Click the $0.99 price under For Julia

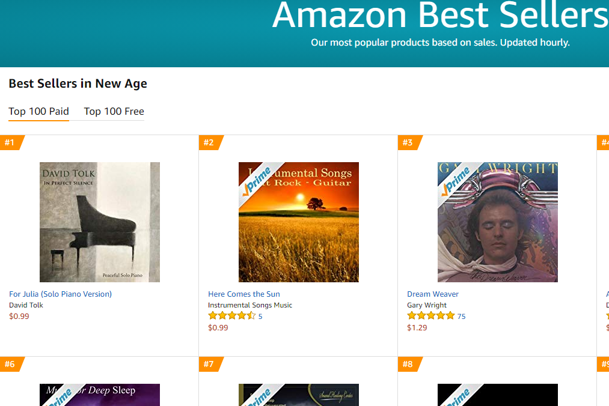(19, 317)
